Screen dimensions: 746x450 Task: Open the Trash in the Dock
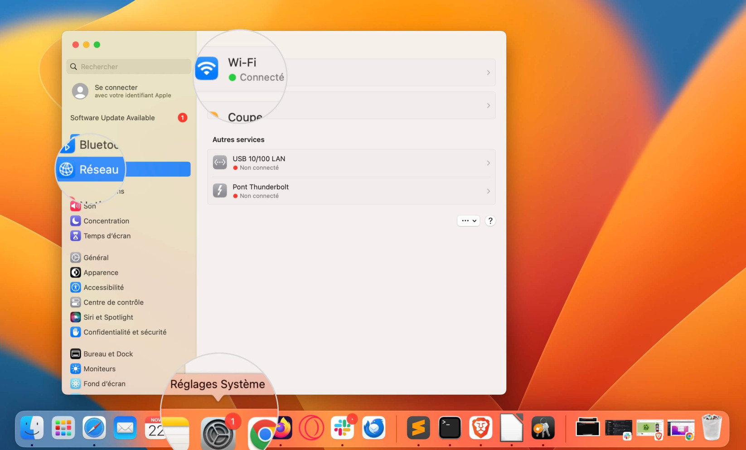[x=712, y=427]
